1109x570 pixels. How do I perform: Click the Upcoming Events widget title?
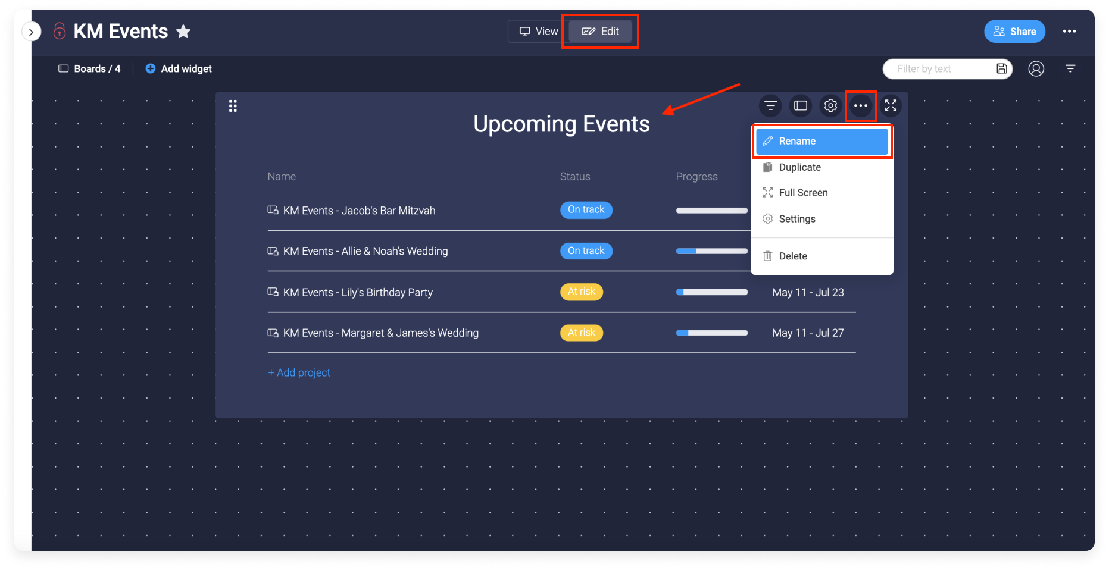(x=561, y=124)
